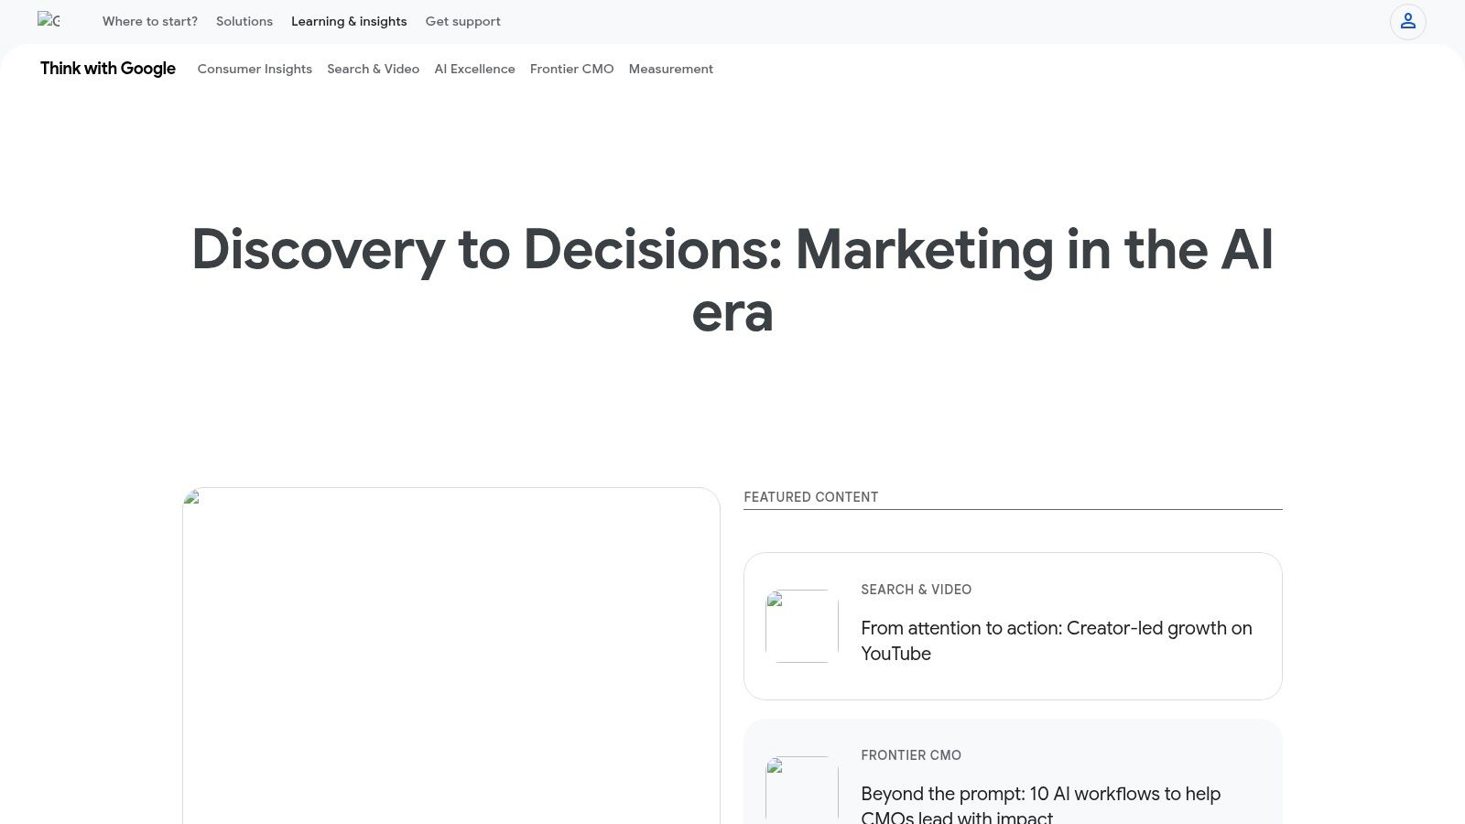
Task: Click the FRONTIER CMO category label
Action: 911,755
